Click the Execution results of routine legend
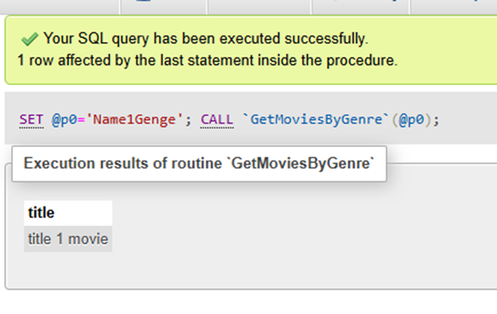497x314 pixels. (x=199, y=164)
